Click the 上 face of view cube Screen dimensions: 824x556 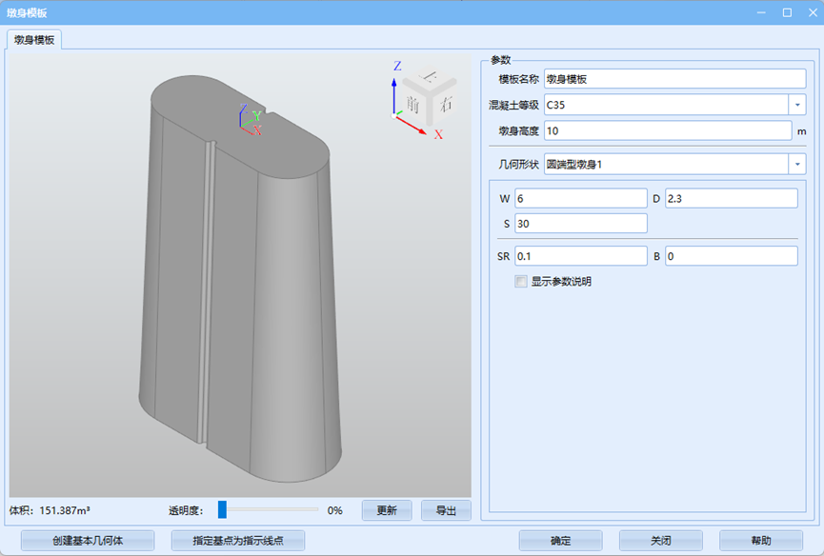tap(430, 78)
